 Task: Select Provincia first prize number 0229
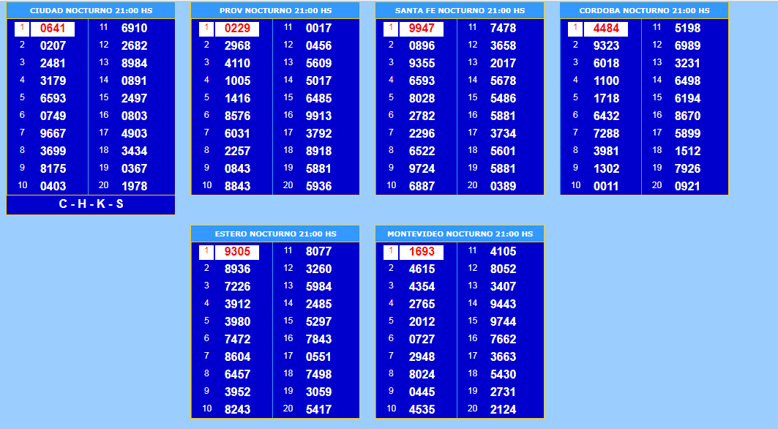pyautogui.click(x=237, y=29)
